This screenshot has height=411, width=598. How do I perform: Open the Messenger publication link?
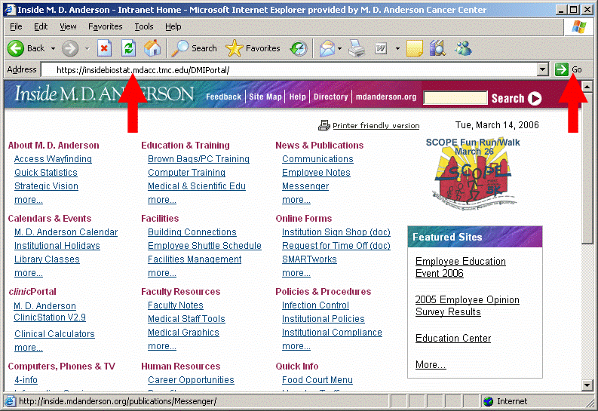[305, 186]
